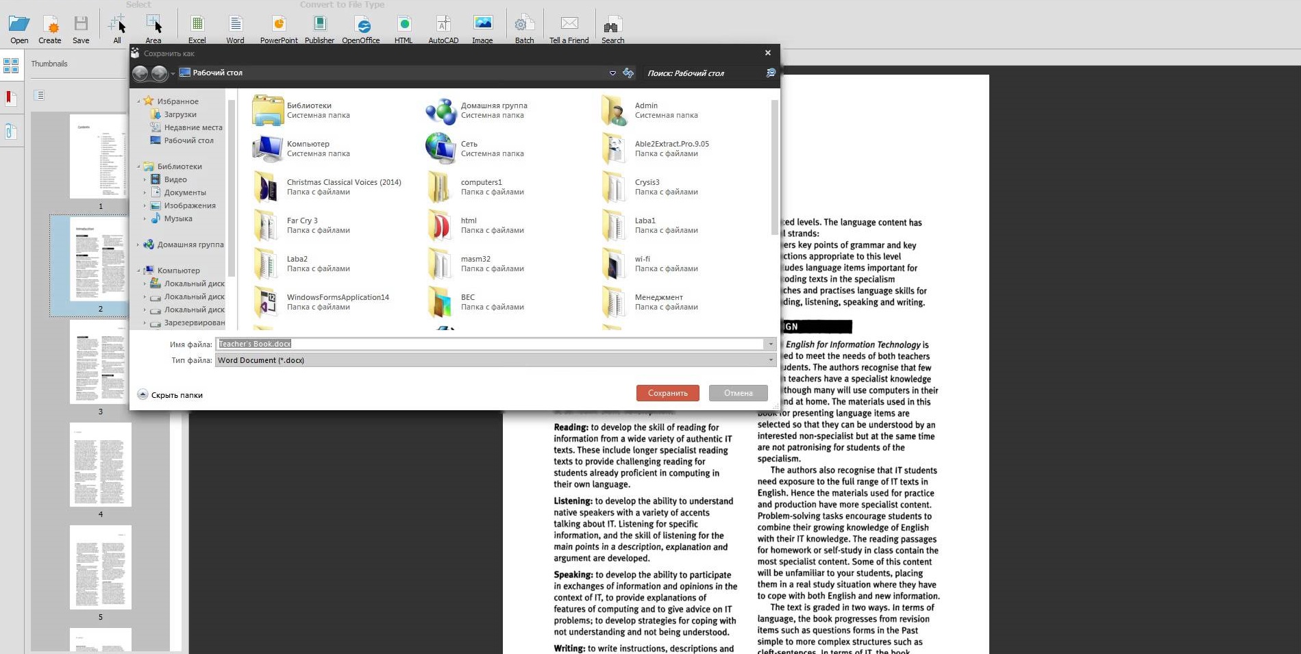
Task: Go forward in the save dialog
Action: coord(159,73)
